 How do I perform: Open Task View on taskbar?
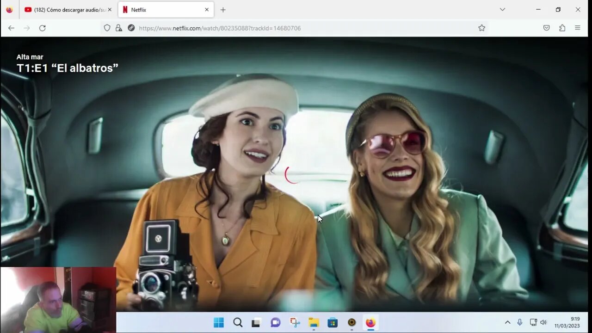(x=256, y=323)
